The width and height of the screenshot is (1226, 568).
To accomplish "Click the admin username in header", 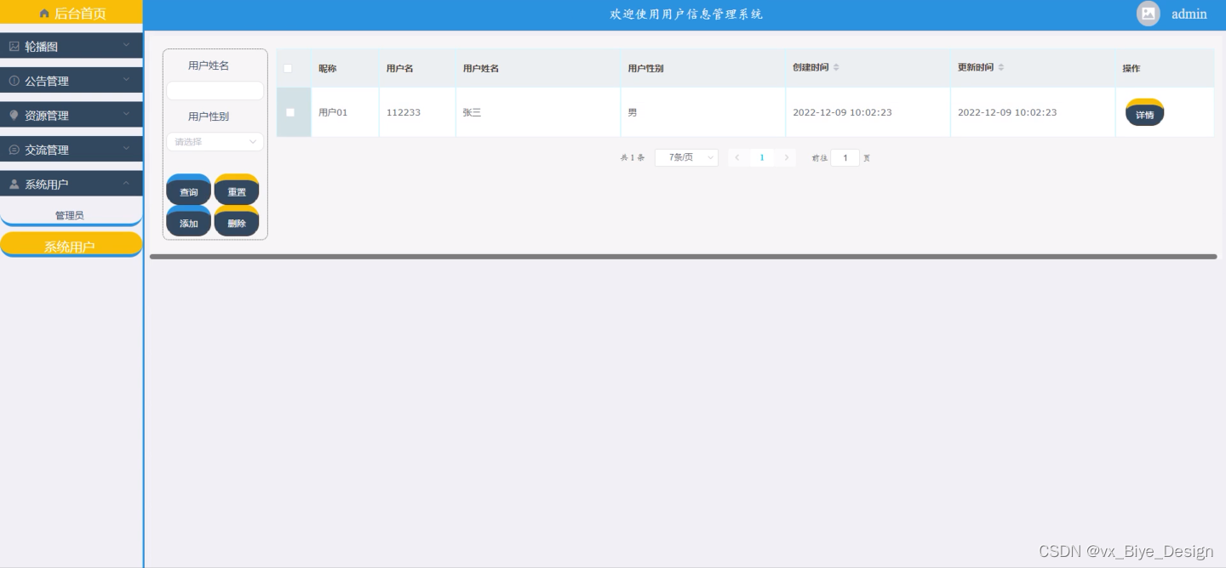I will (1189, 14).
